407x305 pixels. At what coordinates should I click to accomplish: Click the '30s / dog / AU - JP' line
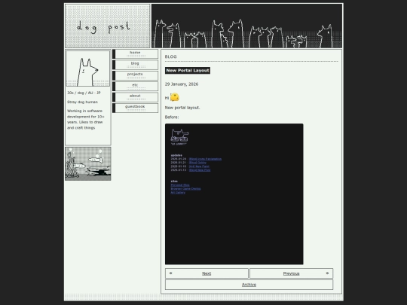[84, 93]
